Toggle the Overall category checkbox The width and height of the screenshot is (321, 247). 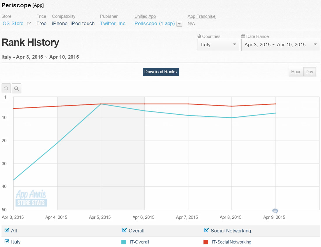point(125,230)
